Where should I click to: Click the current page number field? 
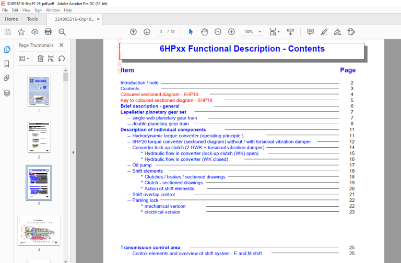click(161, 32)
